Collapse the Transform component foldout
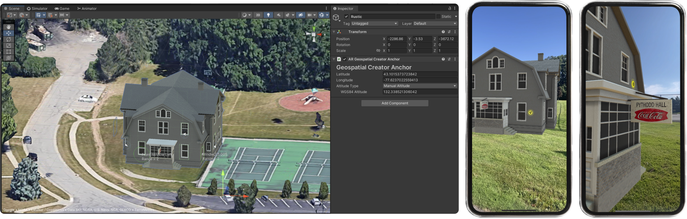Screen dimensions: 687x219 click(334, 32)
